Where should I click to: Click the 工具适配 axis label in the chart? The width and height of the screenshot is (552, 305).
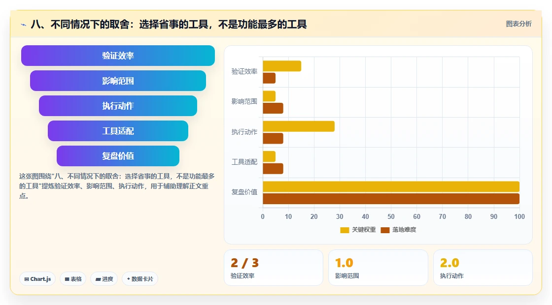(244, 162)
